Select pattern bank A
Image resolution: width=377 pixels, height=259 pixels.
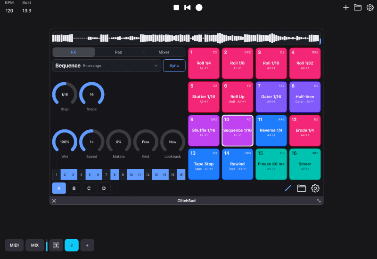pos(59,188)
